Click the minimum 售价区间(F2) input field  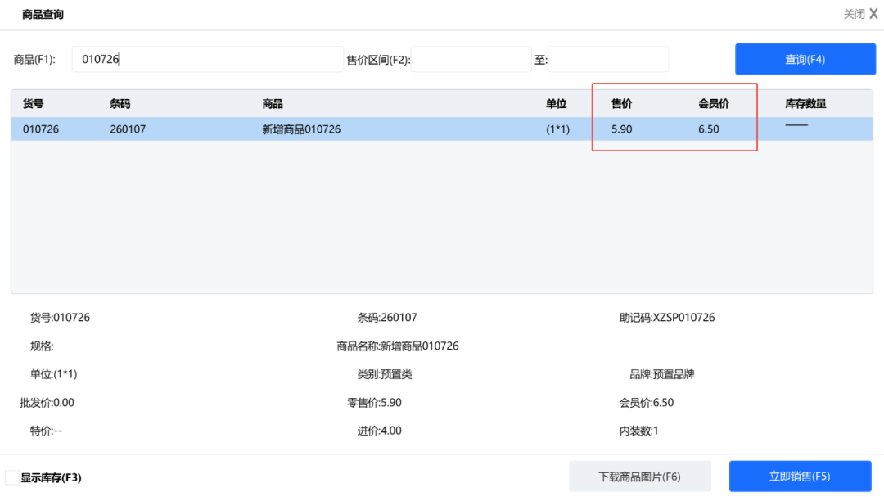471,59
